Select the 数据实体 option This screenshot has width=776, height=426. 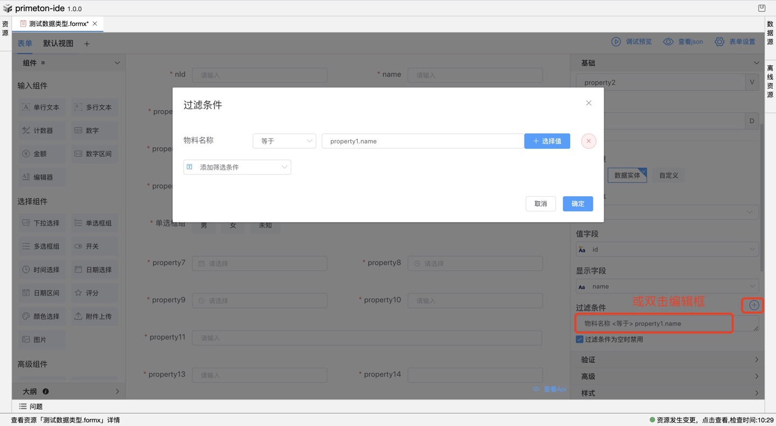(x=627, y=175)
